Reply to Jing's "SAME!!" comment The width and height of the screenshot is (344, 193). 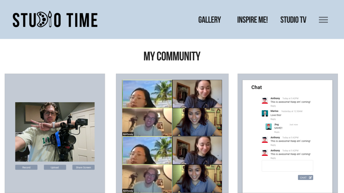click(x=277, y=132)
